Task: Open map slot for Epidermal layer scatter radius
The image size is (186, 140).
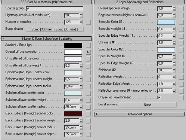Action: pos(88,86)
